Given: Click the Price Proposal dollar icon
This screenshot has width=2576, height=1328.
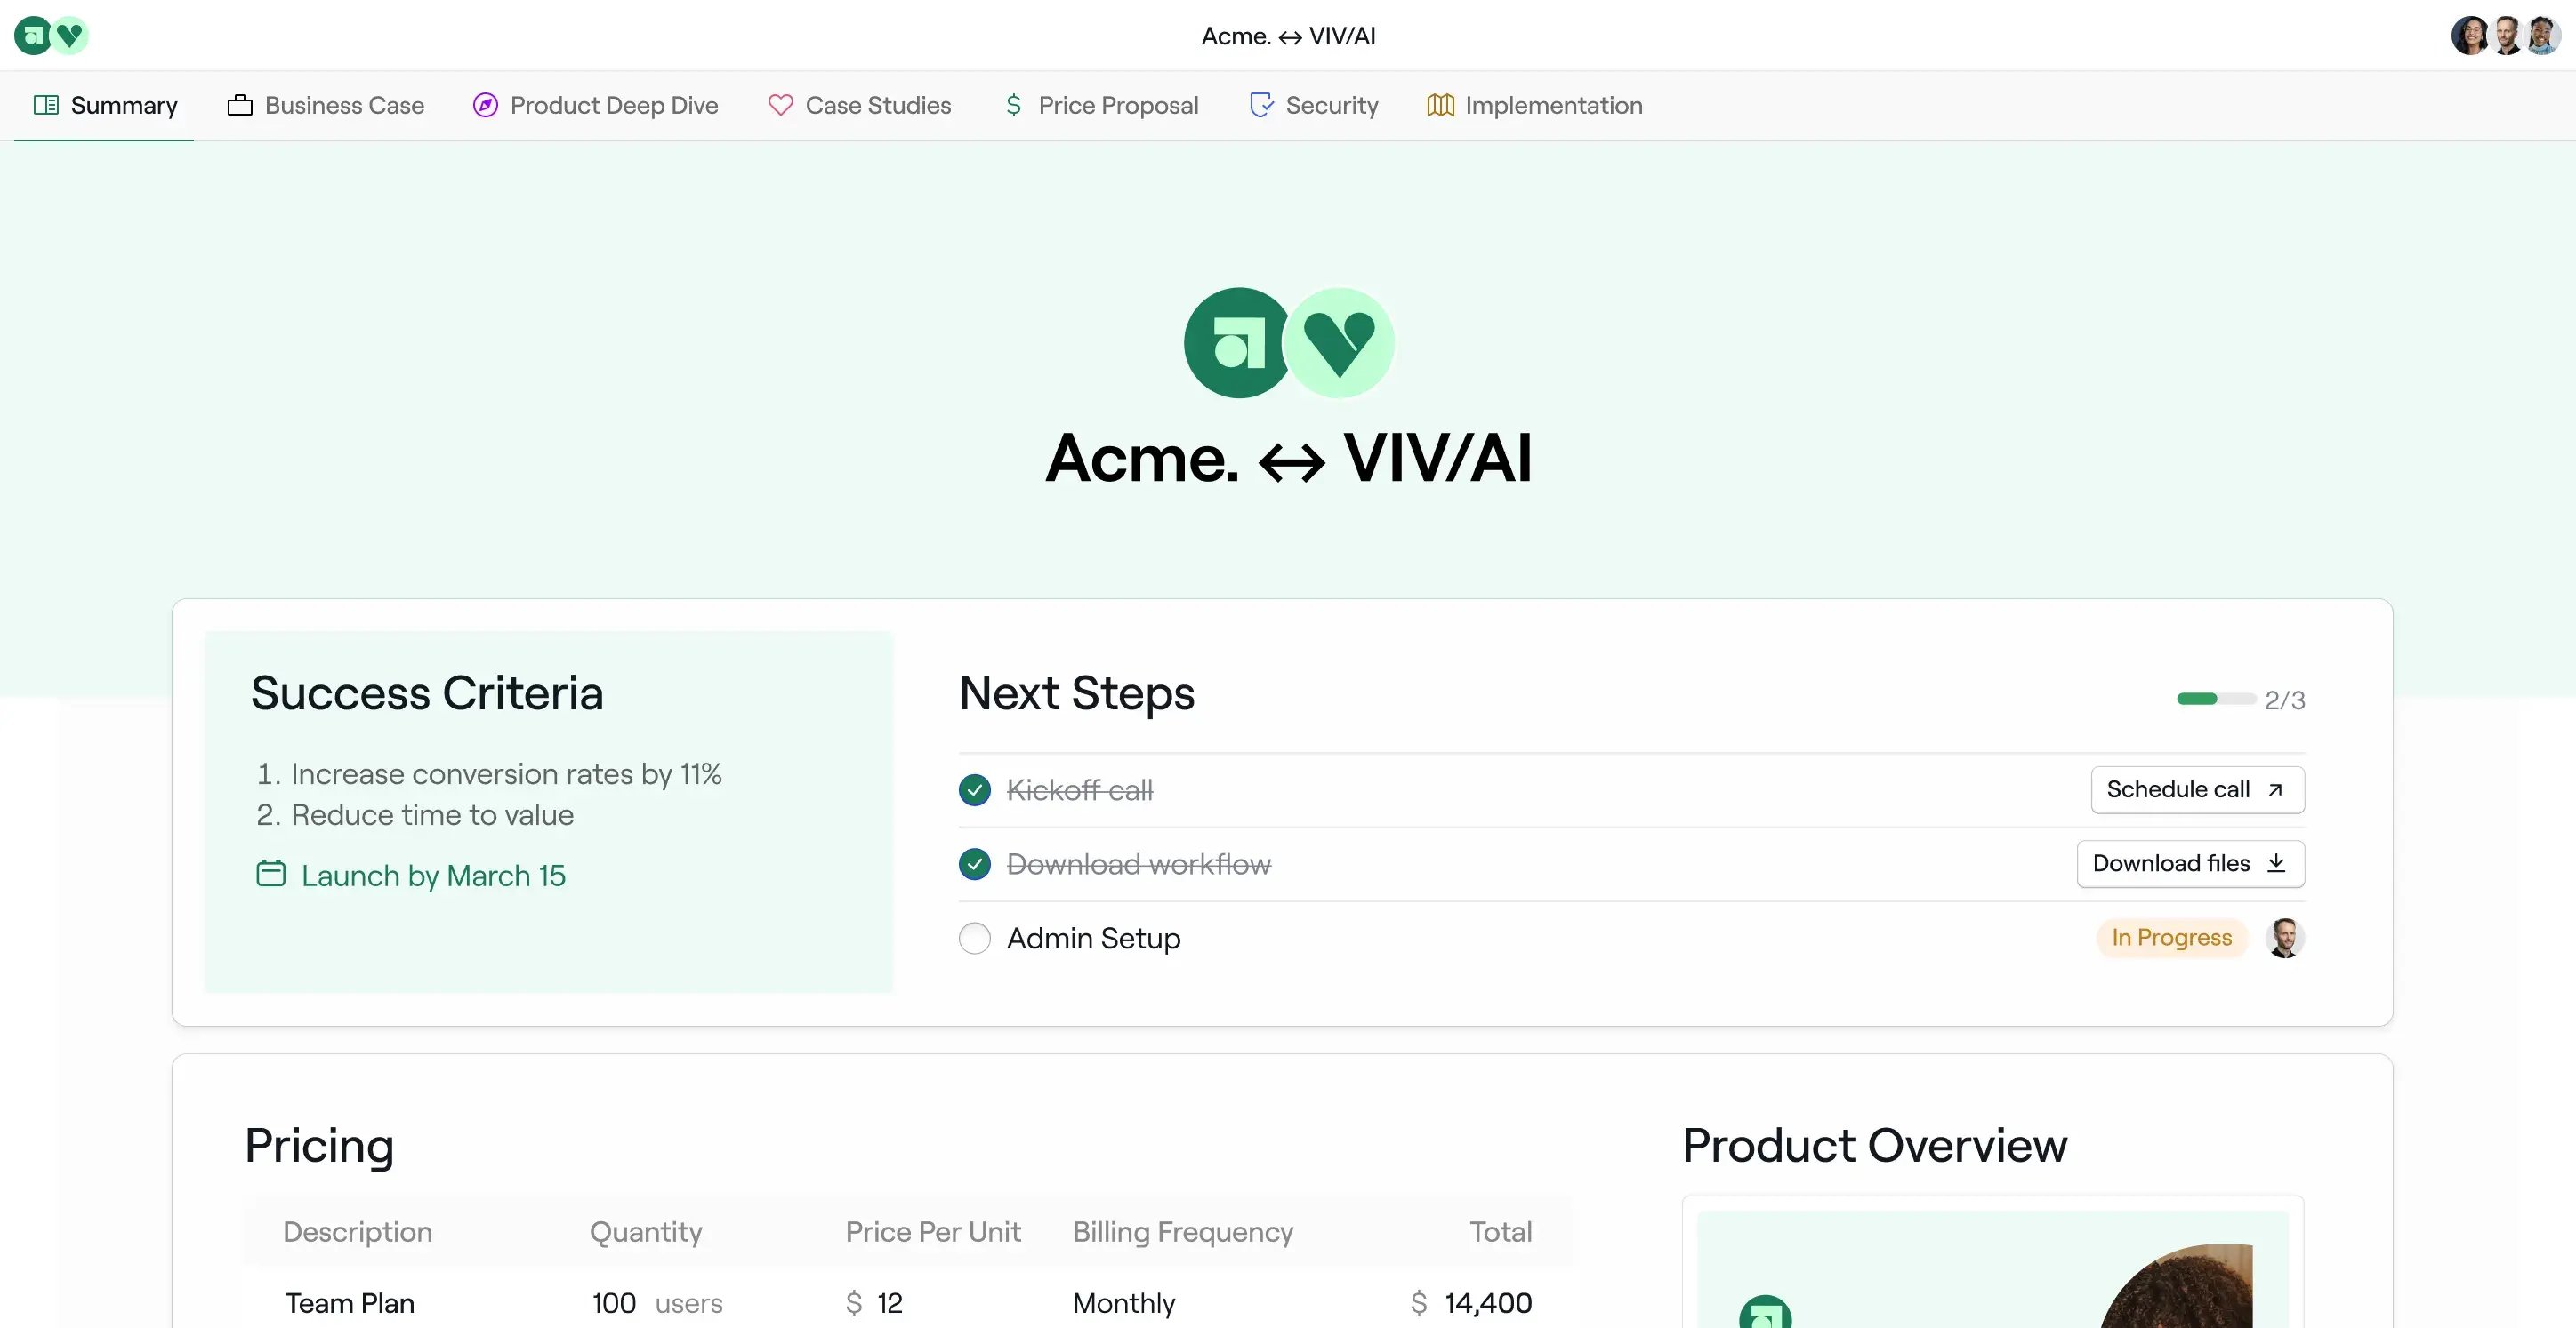Looking at the screenshot, I should pyautogui.click(x=1013, y=105).
